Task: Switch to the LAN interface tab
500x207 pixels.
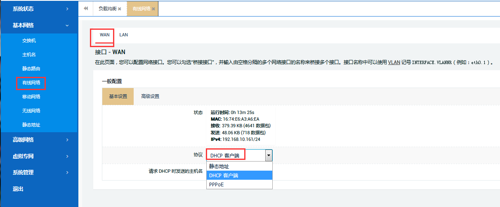Action: tap(123, 35)
